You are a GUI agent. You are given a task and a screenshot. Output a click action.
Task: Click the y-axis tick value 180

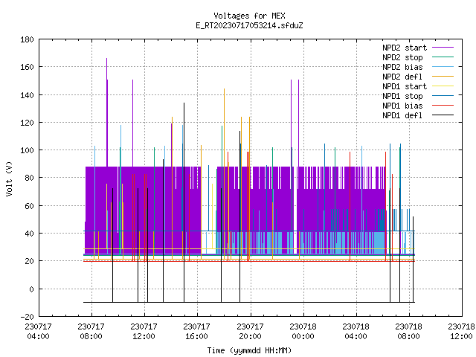pyautogui.click(x=27, y=39)
